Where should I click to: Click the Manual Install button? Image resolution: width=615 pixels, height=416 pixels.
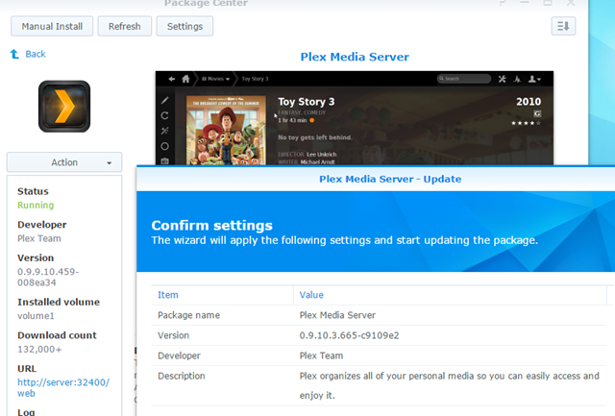pos(52,26)
